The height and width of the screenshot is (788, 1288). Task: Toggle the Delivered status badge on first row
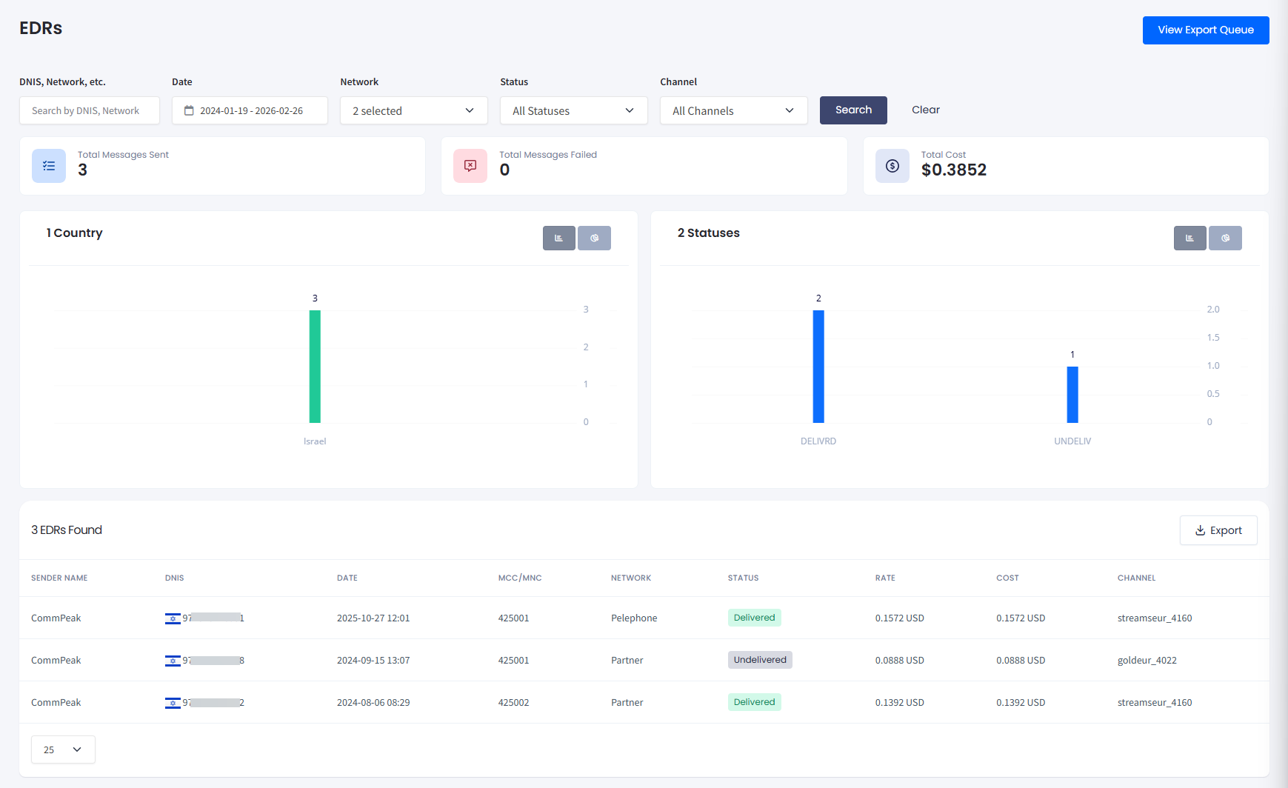754,617
